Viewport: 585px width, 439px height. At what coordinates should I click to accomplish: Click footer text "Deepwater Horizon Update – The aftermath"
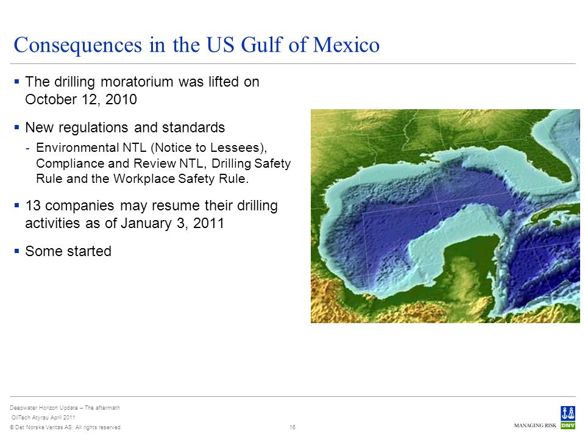[x=65, y=408]
